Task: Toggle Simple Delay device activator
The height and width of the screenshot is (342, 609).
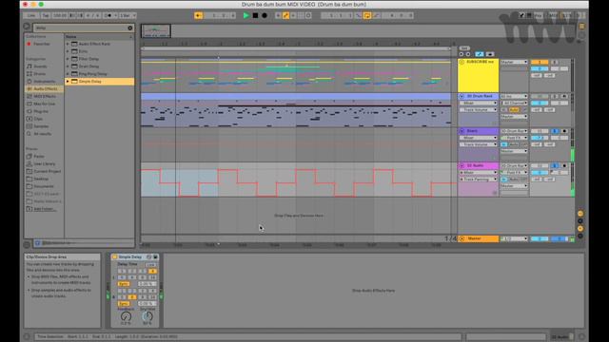Action: click(x=114, y=257)
